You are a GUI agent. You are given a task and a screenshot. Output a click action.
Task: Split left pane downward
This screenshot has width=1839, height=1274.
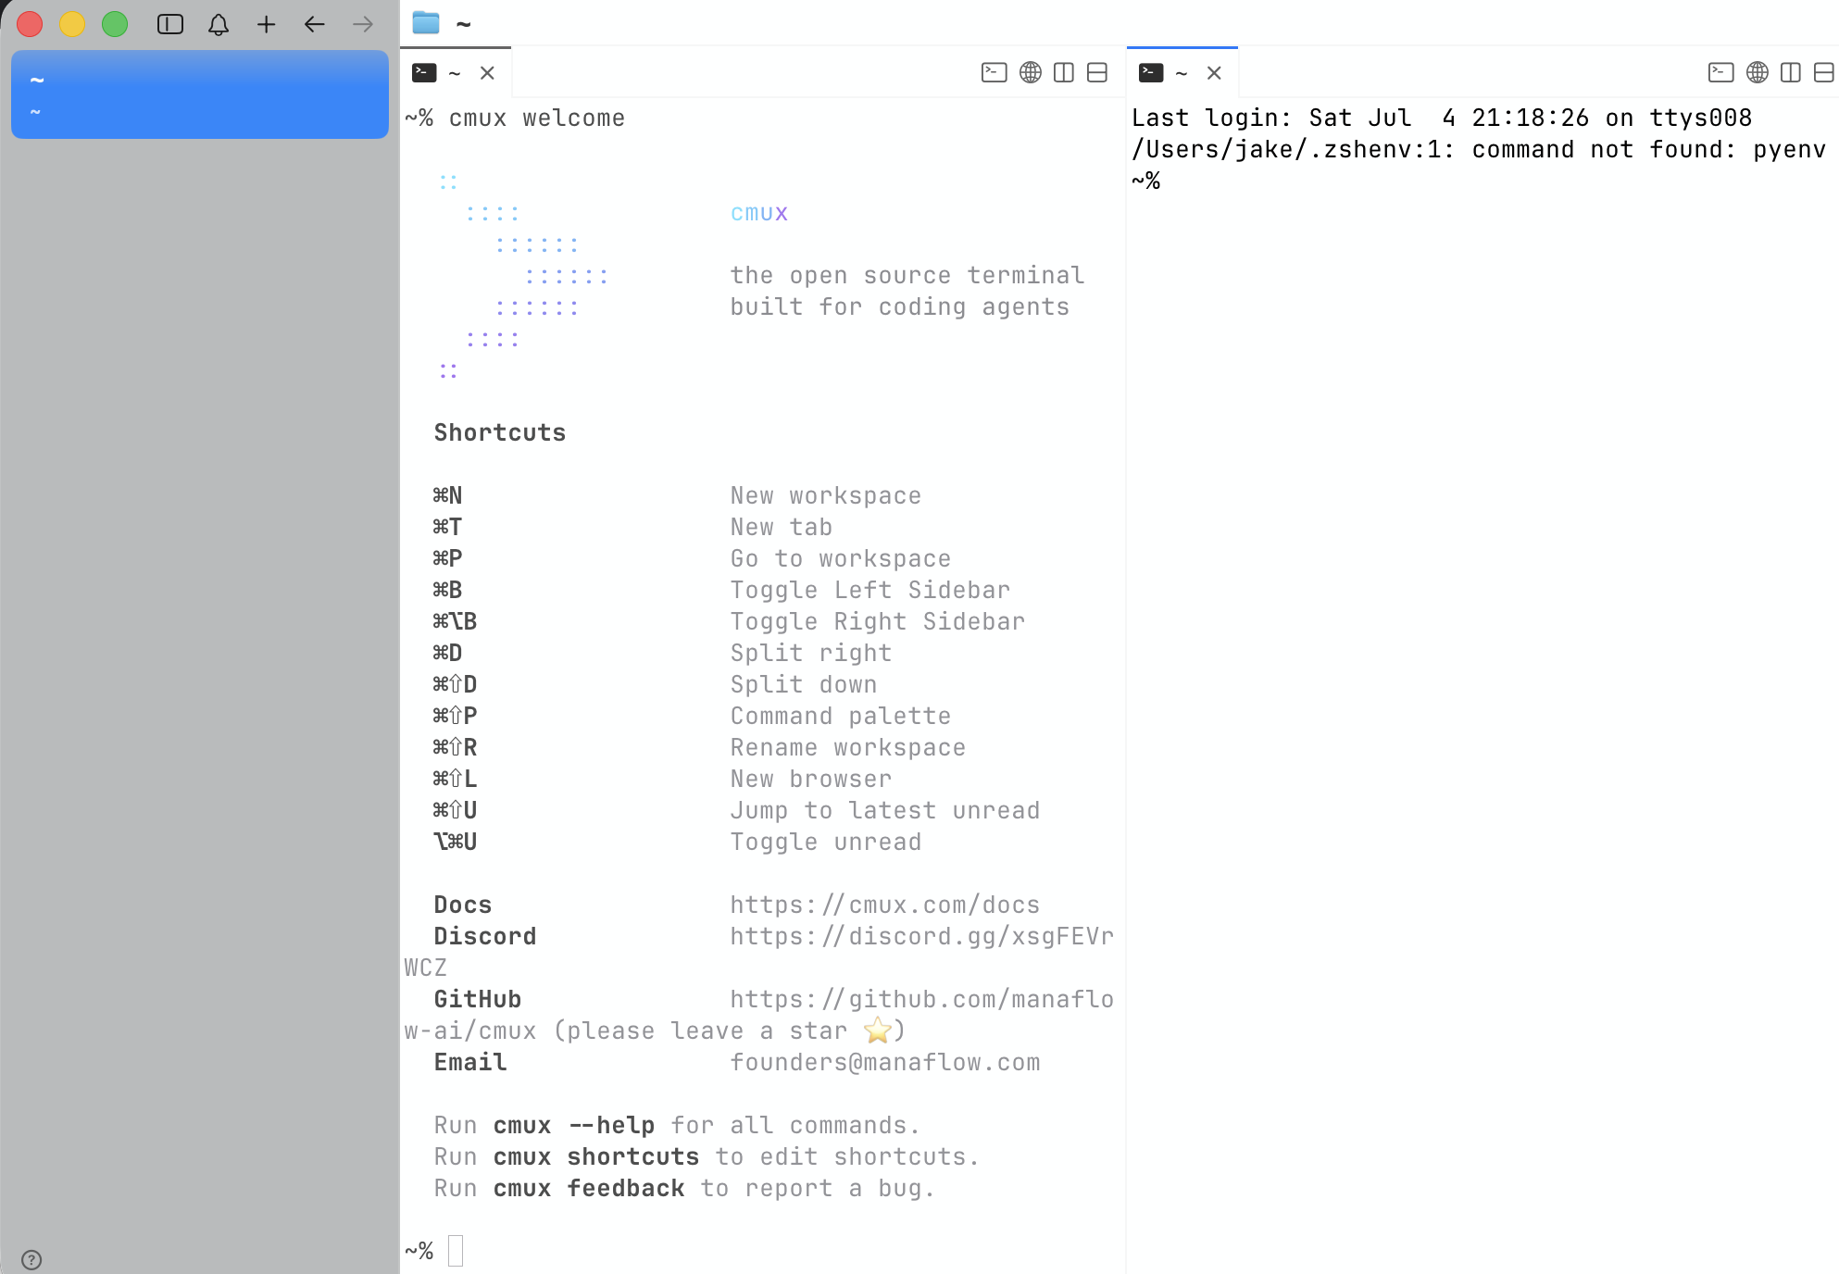(x=1097, y=72)
